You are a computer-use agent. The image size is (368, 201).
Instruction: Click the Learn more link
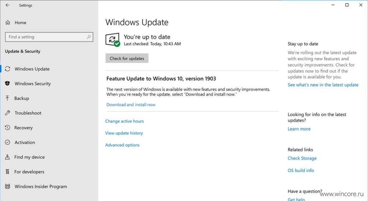[299, 129]
